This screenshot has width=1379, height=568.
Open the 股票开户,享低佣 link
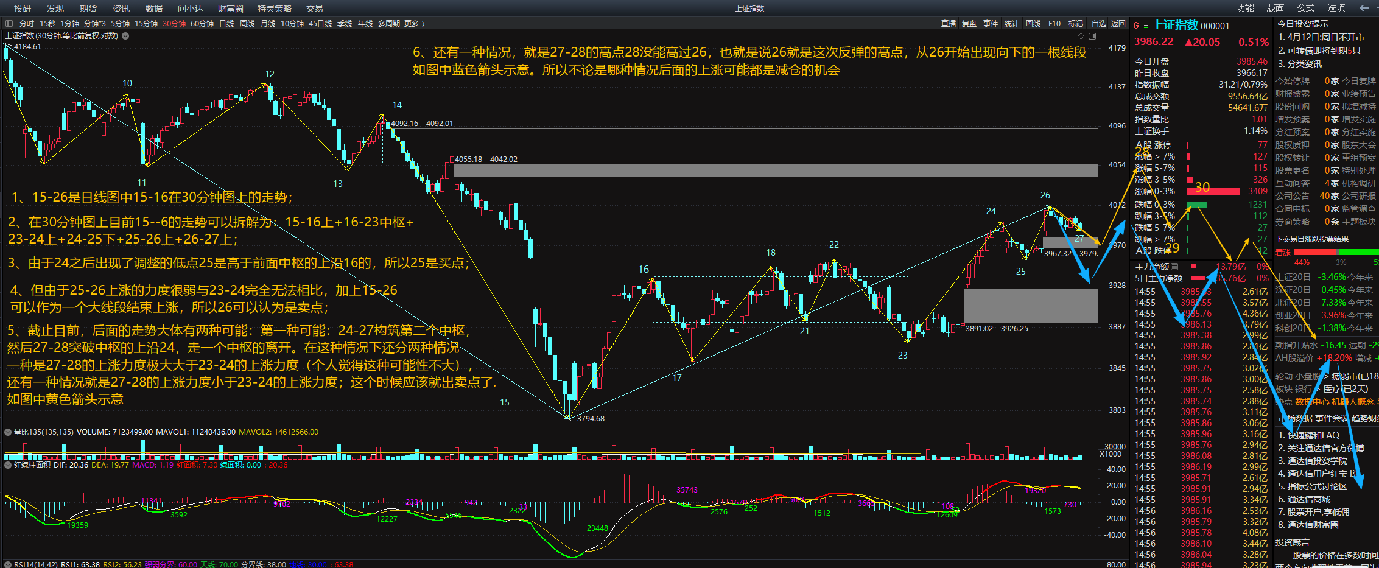point(1313,512)
